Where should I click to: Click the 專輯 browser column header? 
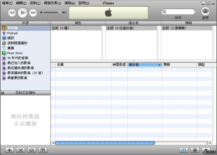coord(189,23)
